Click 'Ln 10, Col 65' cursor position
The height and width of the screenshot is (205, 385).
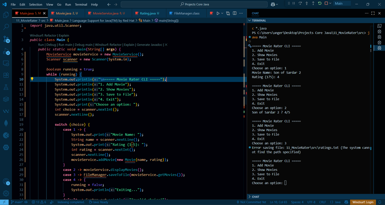(278, 202)
